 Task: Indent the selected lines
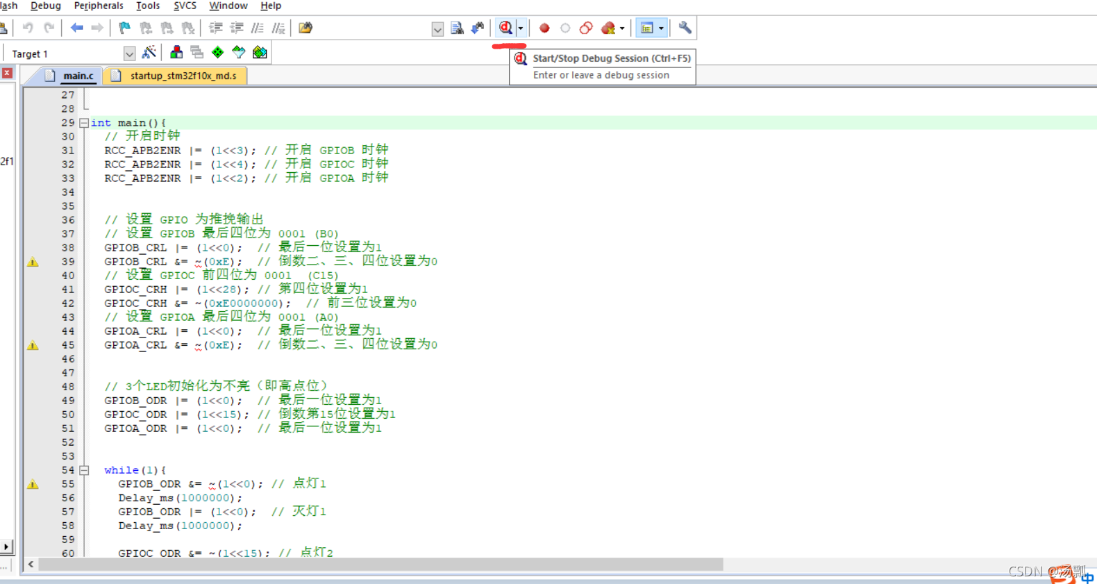216,28
